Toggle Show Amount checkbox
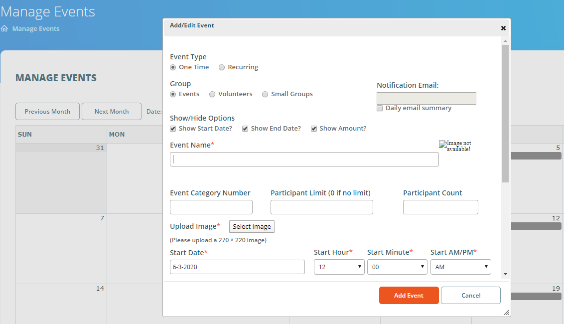Image resolution: width=564 pixels, height=324 pixels. (x=314, y=129)
